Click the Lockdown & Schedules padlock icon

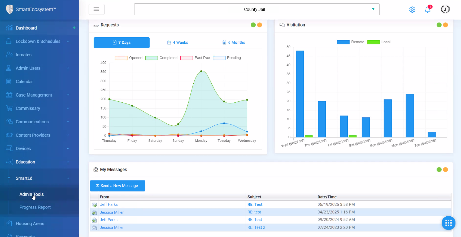click(9, 41)
